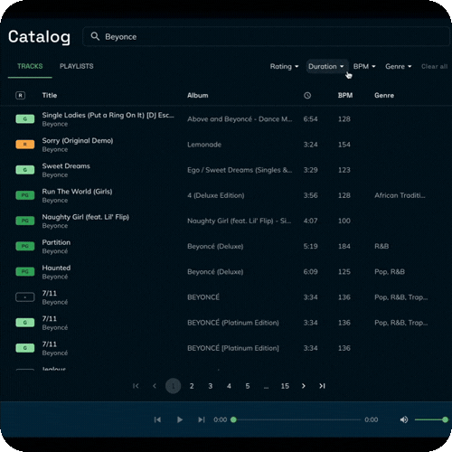Go to page 5
The height and width of the screenshot is (452, 452).
[248, 386]
